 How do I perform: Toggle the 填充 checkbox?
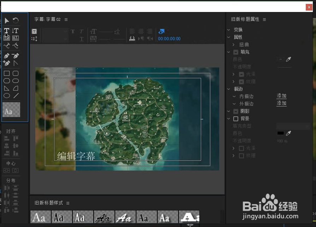click(236, 52)
